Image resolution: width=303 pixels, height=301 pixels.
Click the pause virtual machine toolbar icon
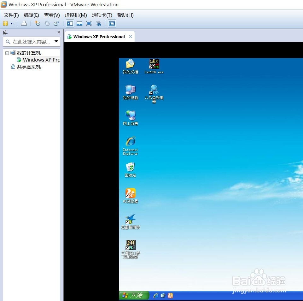point(5,23)
